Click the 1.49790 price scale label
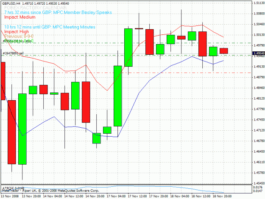 point(259,45)
